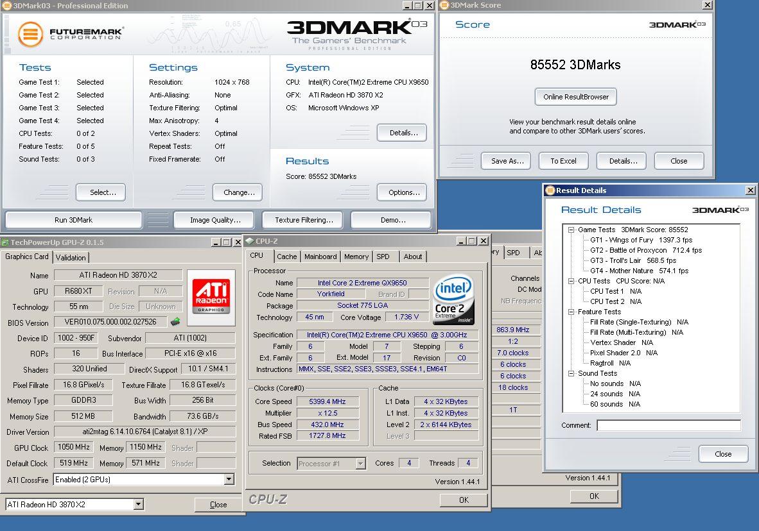This screenshot has width=759, height=531.
Task: Select GT1 - Wings of Fury result
Action: pos(641,240)
